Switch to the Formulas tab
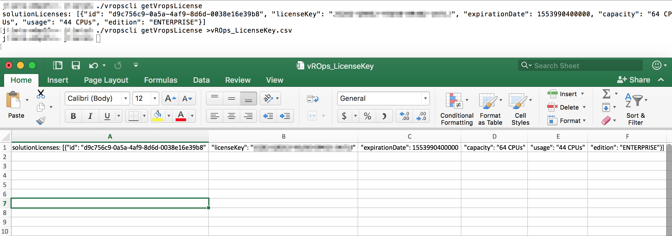This screenshot has width=672, height=236. click(160, 80)
